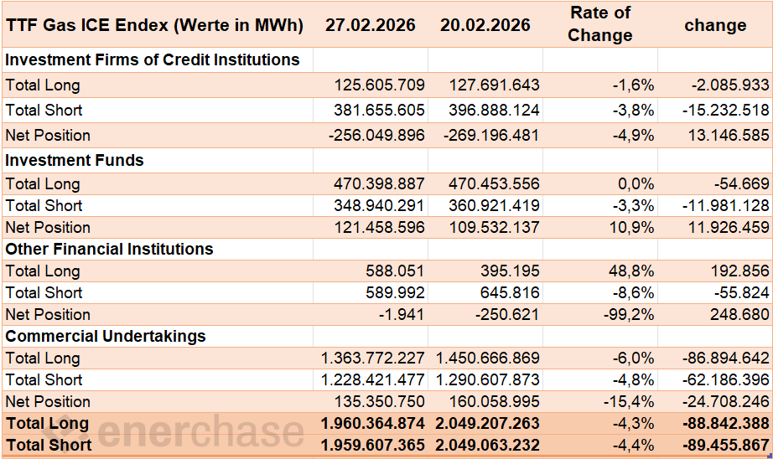The width and height of the screenshot is (773, 459).
Task: Select the net position 135.350.750
Action: click(x=380, y=401)
